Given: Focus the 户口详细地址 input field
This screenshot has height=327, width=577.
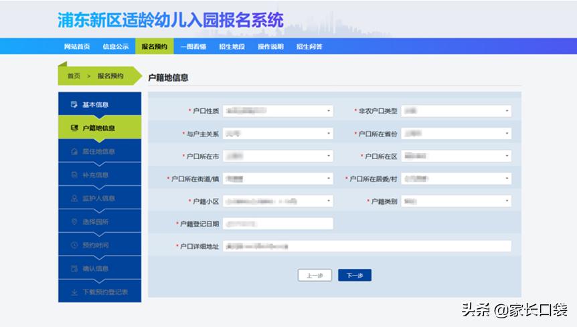Looking at the screenshot, I should coord(367,246).
